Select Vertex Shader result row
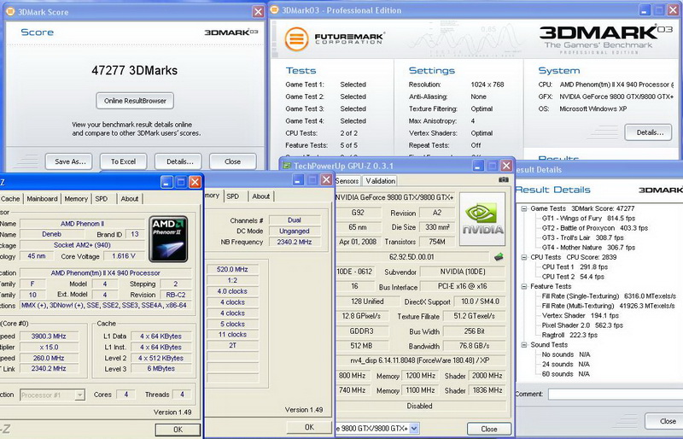Viewport: 683px width, 439px height. pos(581,315)
